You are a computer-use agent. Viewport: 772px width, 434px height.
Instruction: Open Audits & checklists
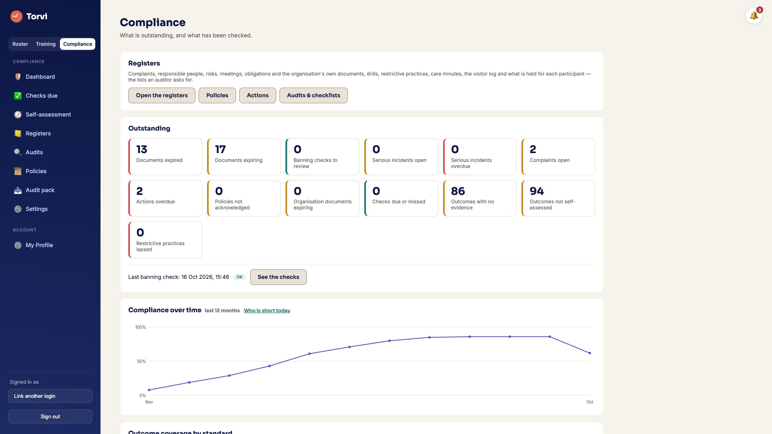tap(314, 95)
